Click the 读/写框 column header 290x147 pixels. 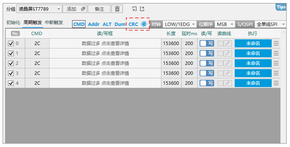(x=105, y=34)
